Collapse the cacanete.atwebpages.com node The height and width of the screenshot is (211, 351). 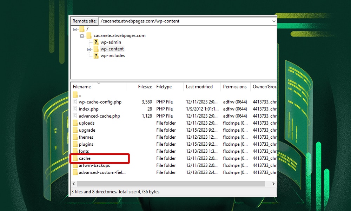(81, 35)
